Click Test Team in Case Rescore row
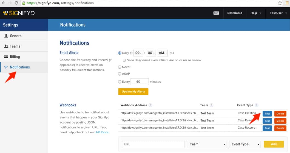 pyautogui.click(x=207, y=128)
